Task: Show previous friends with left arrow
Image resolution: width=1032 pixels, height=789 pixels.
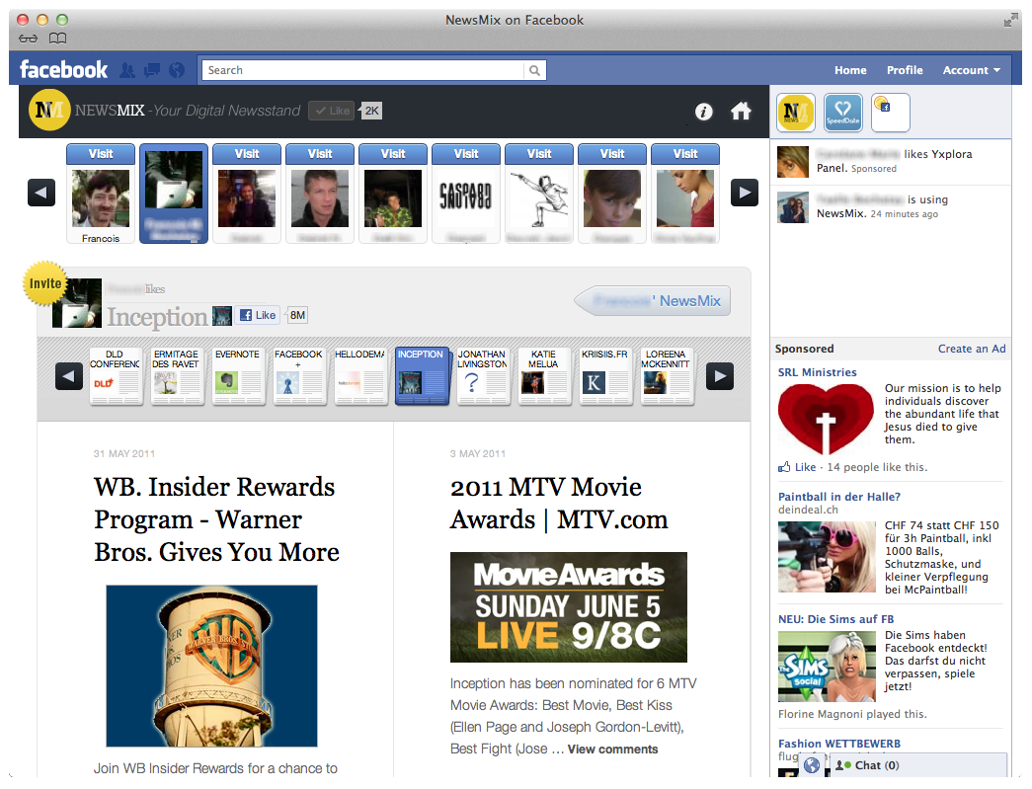Action: (x=41, y=193)
